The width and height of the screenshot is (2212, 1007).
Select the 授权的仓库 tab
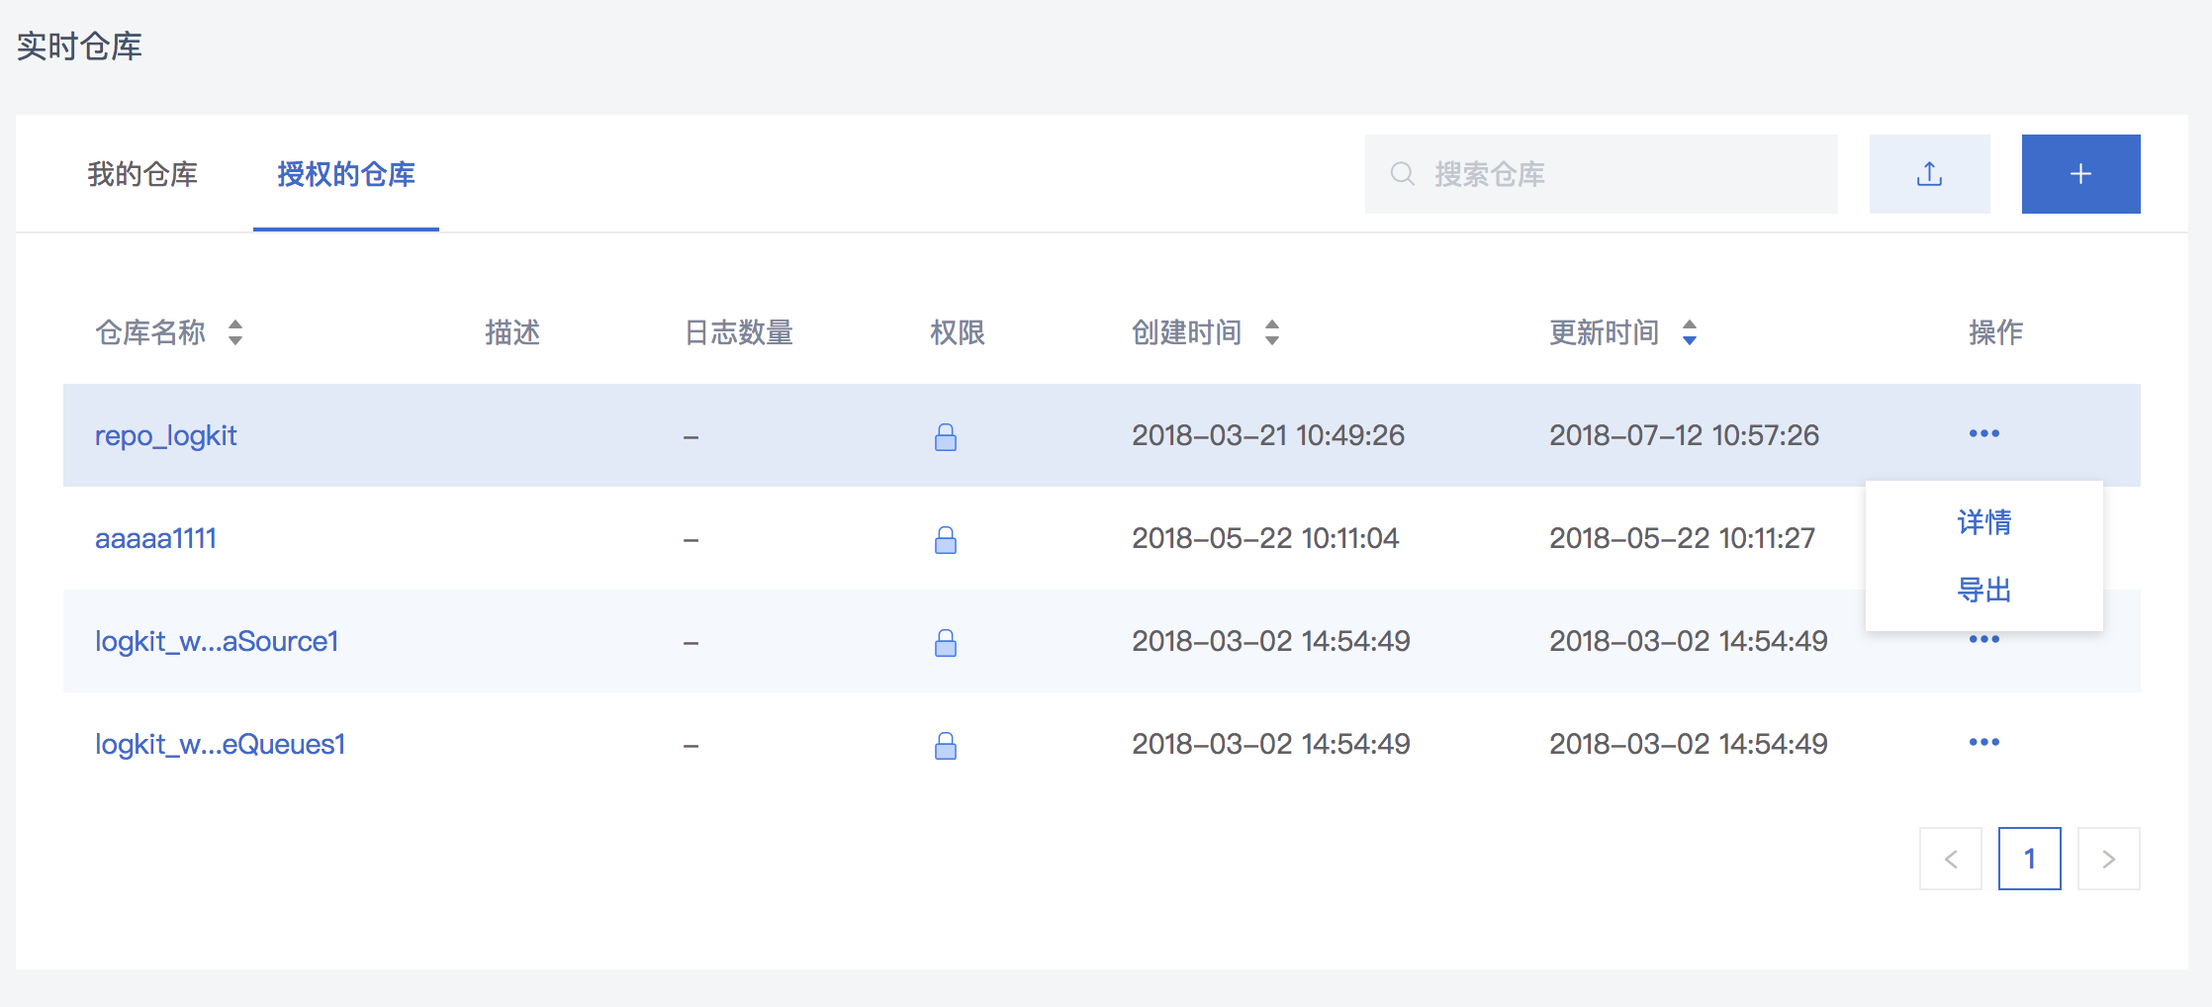pos(346,174)
